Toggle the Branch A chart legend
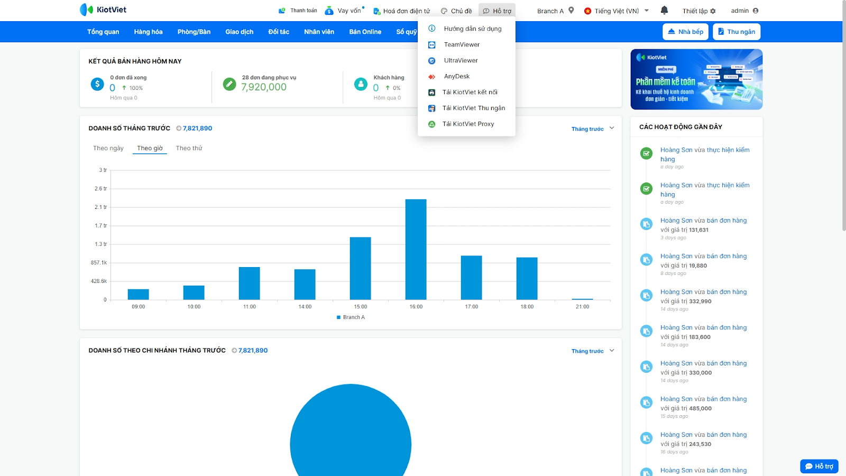846x476 pixels. 351,317
